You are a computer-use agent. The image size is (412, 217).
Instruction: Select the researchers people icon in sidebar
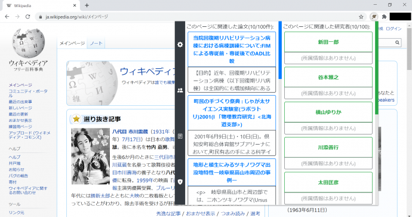(x=180, y=90)
